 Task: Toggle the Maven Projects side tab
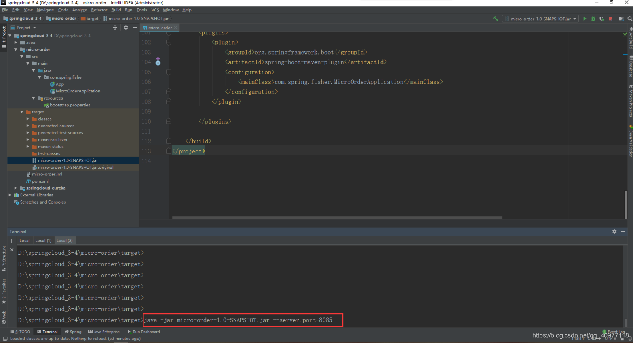[630, 100]
